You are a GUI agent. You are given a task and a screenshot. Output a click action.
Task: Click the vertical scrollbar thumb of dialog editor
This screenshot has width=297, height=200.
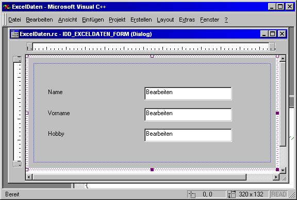[x=283, y=104]
